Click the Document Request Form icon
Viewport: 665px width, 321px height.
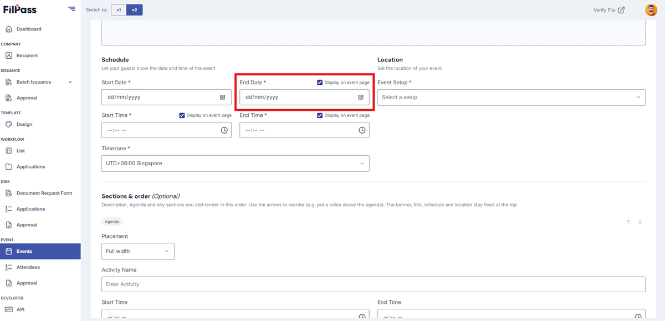click(x=8, y=193)
